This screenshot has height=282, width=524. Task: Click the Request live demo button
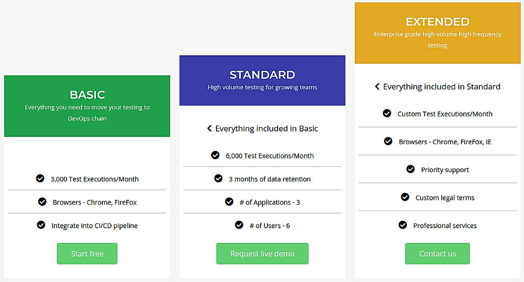tap(262, 254)
